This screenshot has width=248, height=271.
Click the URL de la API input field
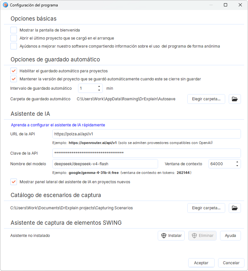(x=146, y=134)
